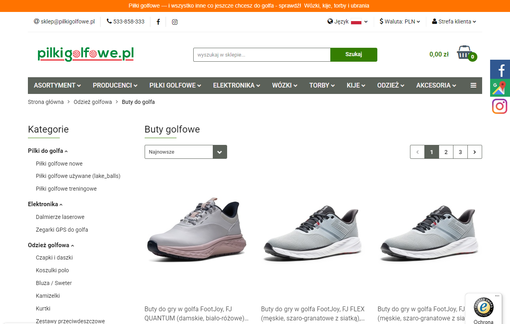Open Google Maps via the side panel icon

pyautogui.click(x=500, y=88)
